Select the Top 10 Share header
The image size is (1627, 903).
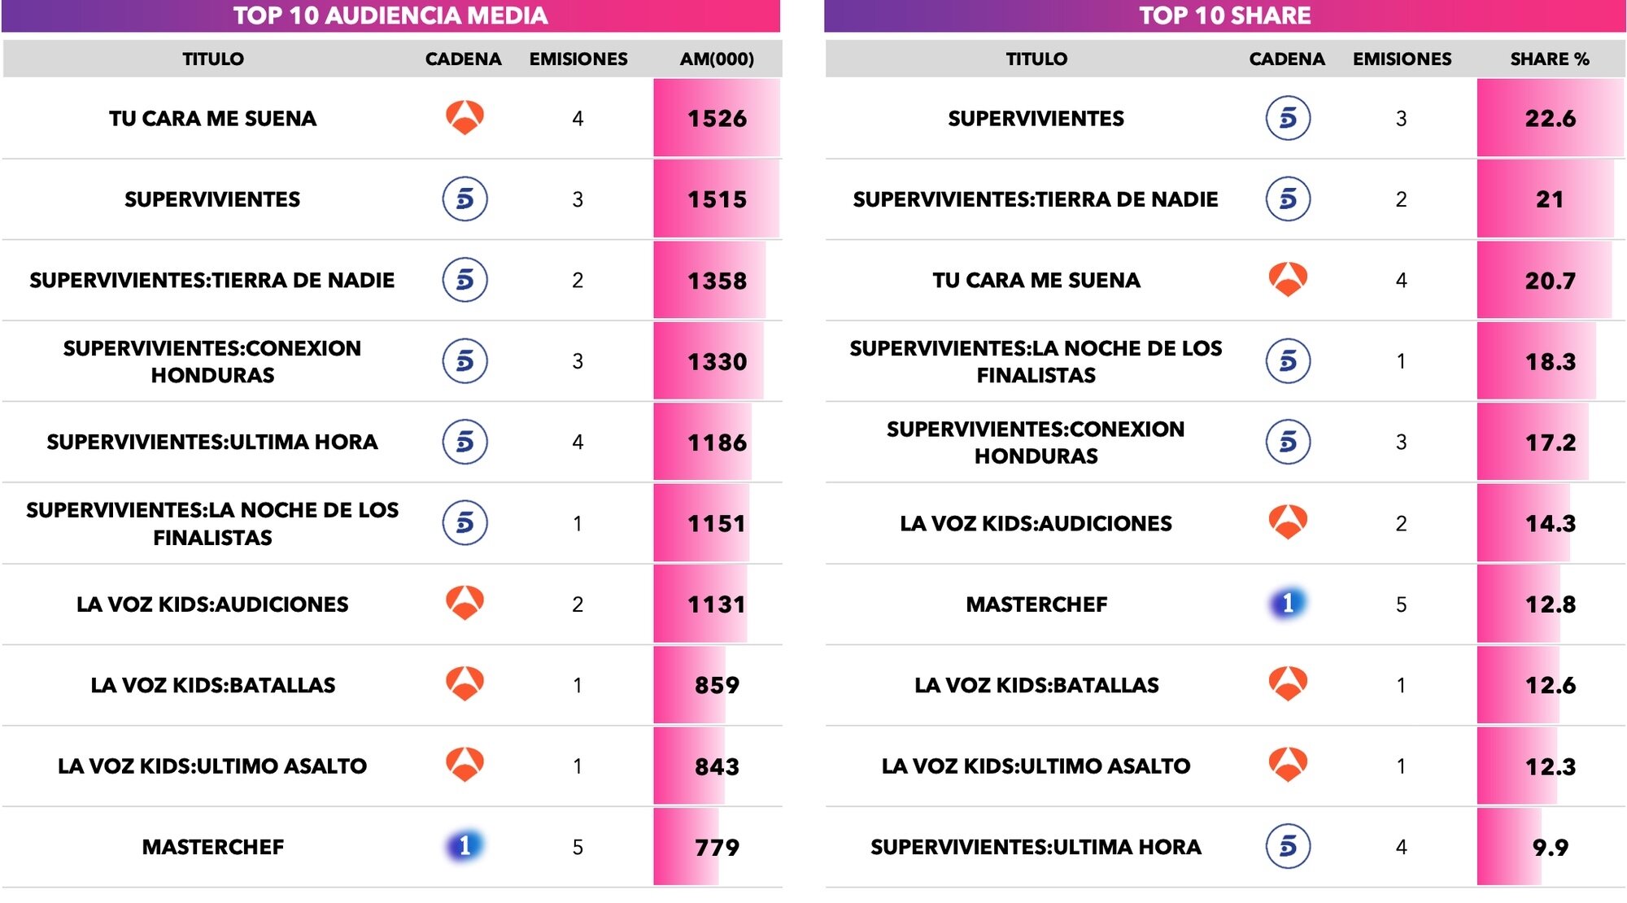pos(1224,15)
